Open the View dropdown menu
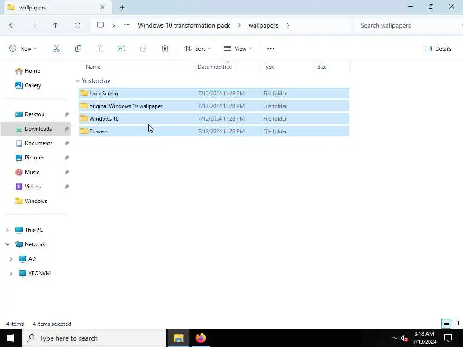 point(238,49)
